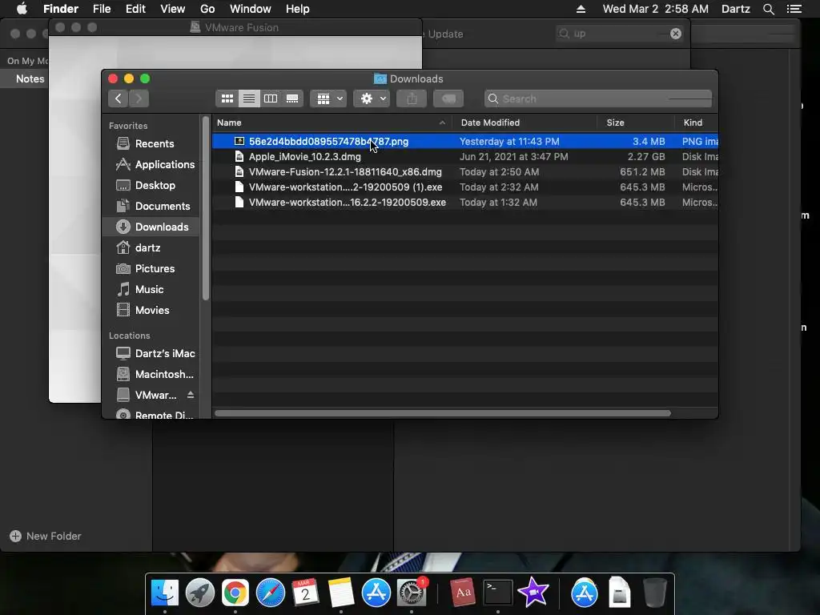
Task: Open the gear Action menu dropdown
Action: coord(372,98)
